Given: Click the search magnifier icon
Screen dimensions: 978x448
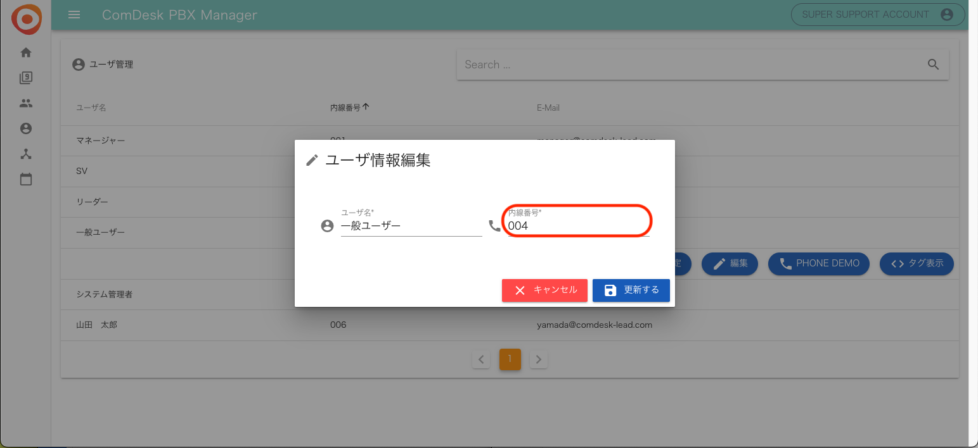Looking at the screenshot, I should click(933, 65).
